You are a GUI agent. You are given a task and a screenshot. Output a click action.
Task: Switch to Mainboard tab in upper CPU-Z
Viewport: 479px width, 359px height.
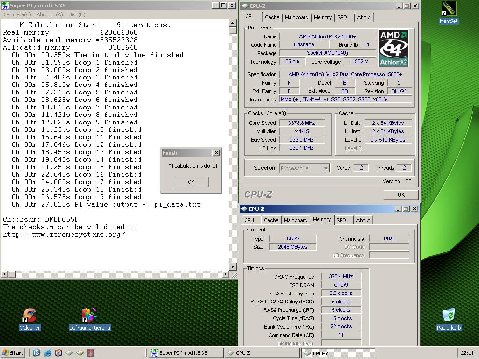pos(297,17)
